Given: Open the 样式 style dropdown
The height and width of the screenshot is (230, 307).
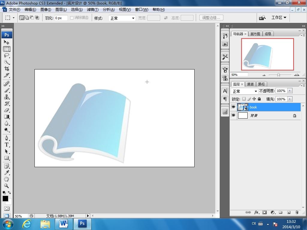Looking at the screenshot, I should pos(123,18).
